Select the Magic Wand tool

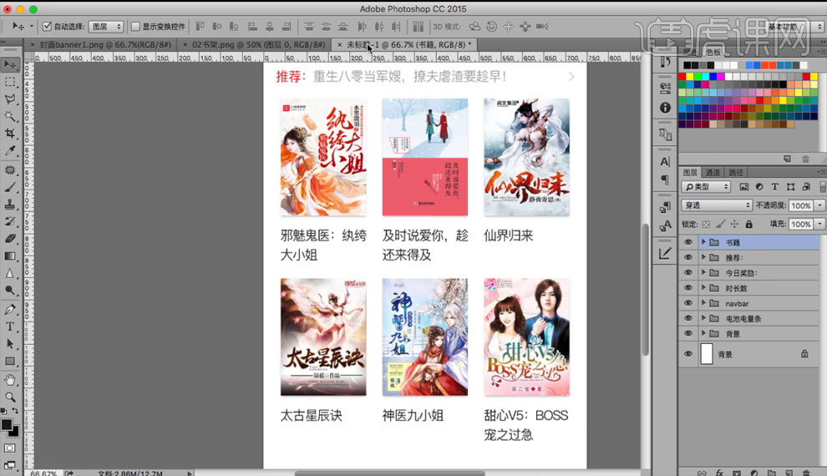pos(10,116)
